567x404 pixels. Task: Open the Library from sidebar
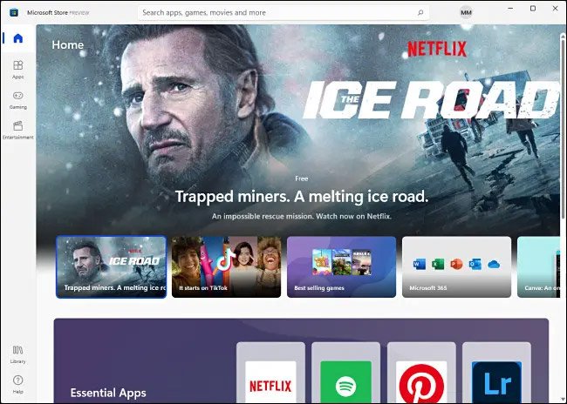click(x=17, y=353)
